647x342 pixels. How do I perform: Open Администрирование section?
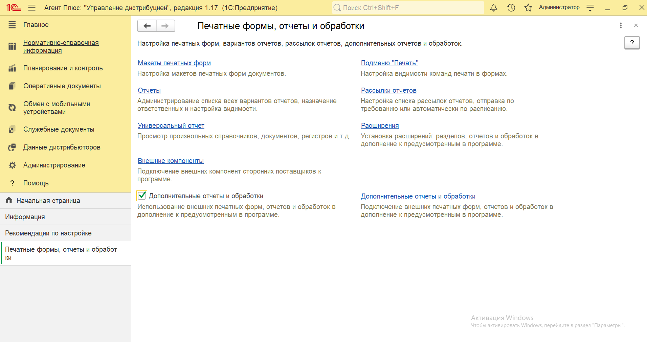pyautogui.click(x=54, y=165)
